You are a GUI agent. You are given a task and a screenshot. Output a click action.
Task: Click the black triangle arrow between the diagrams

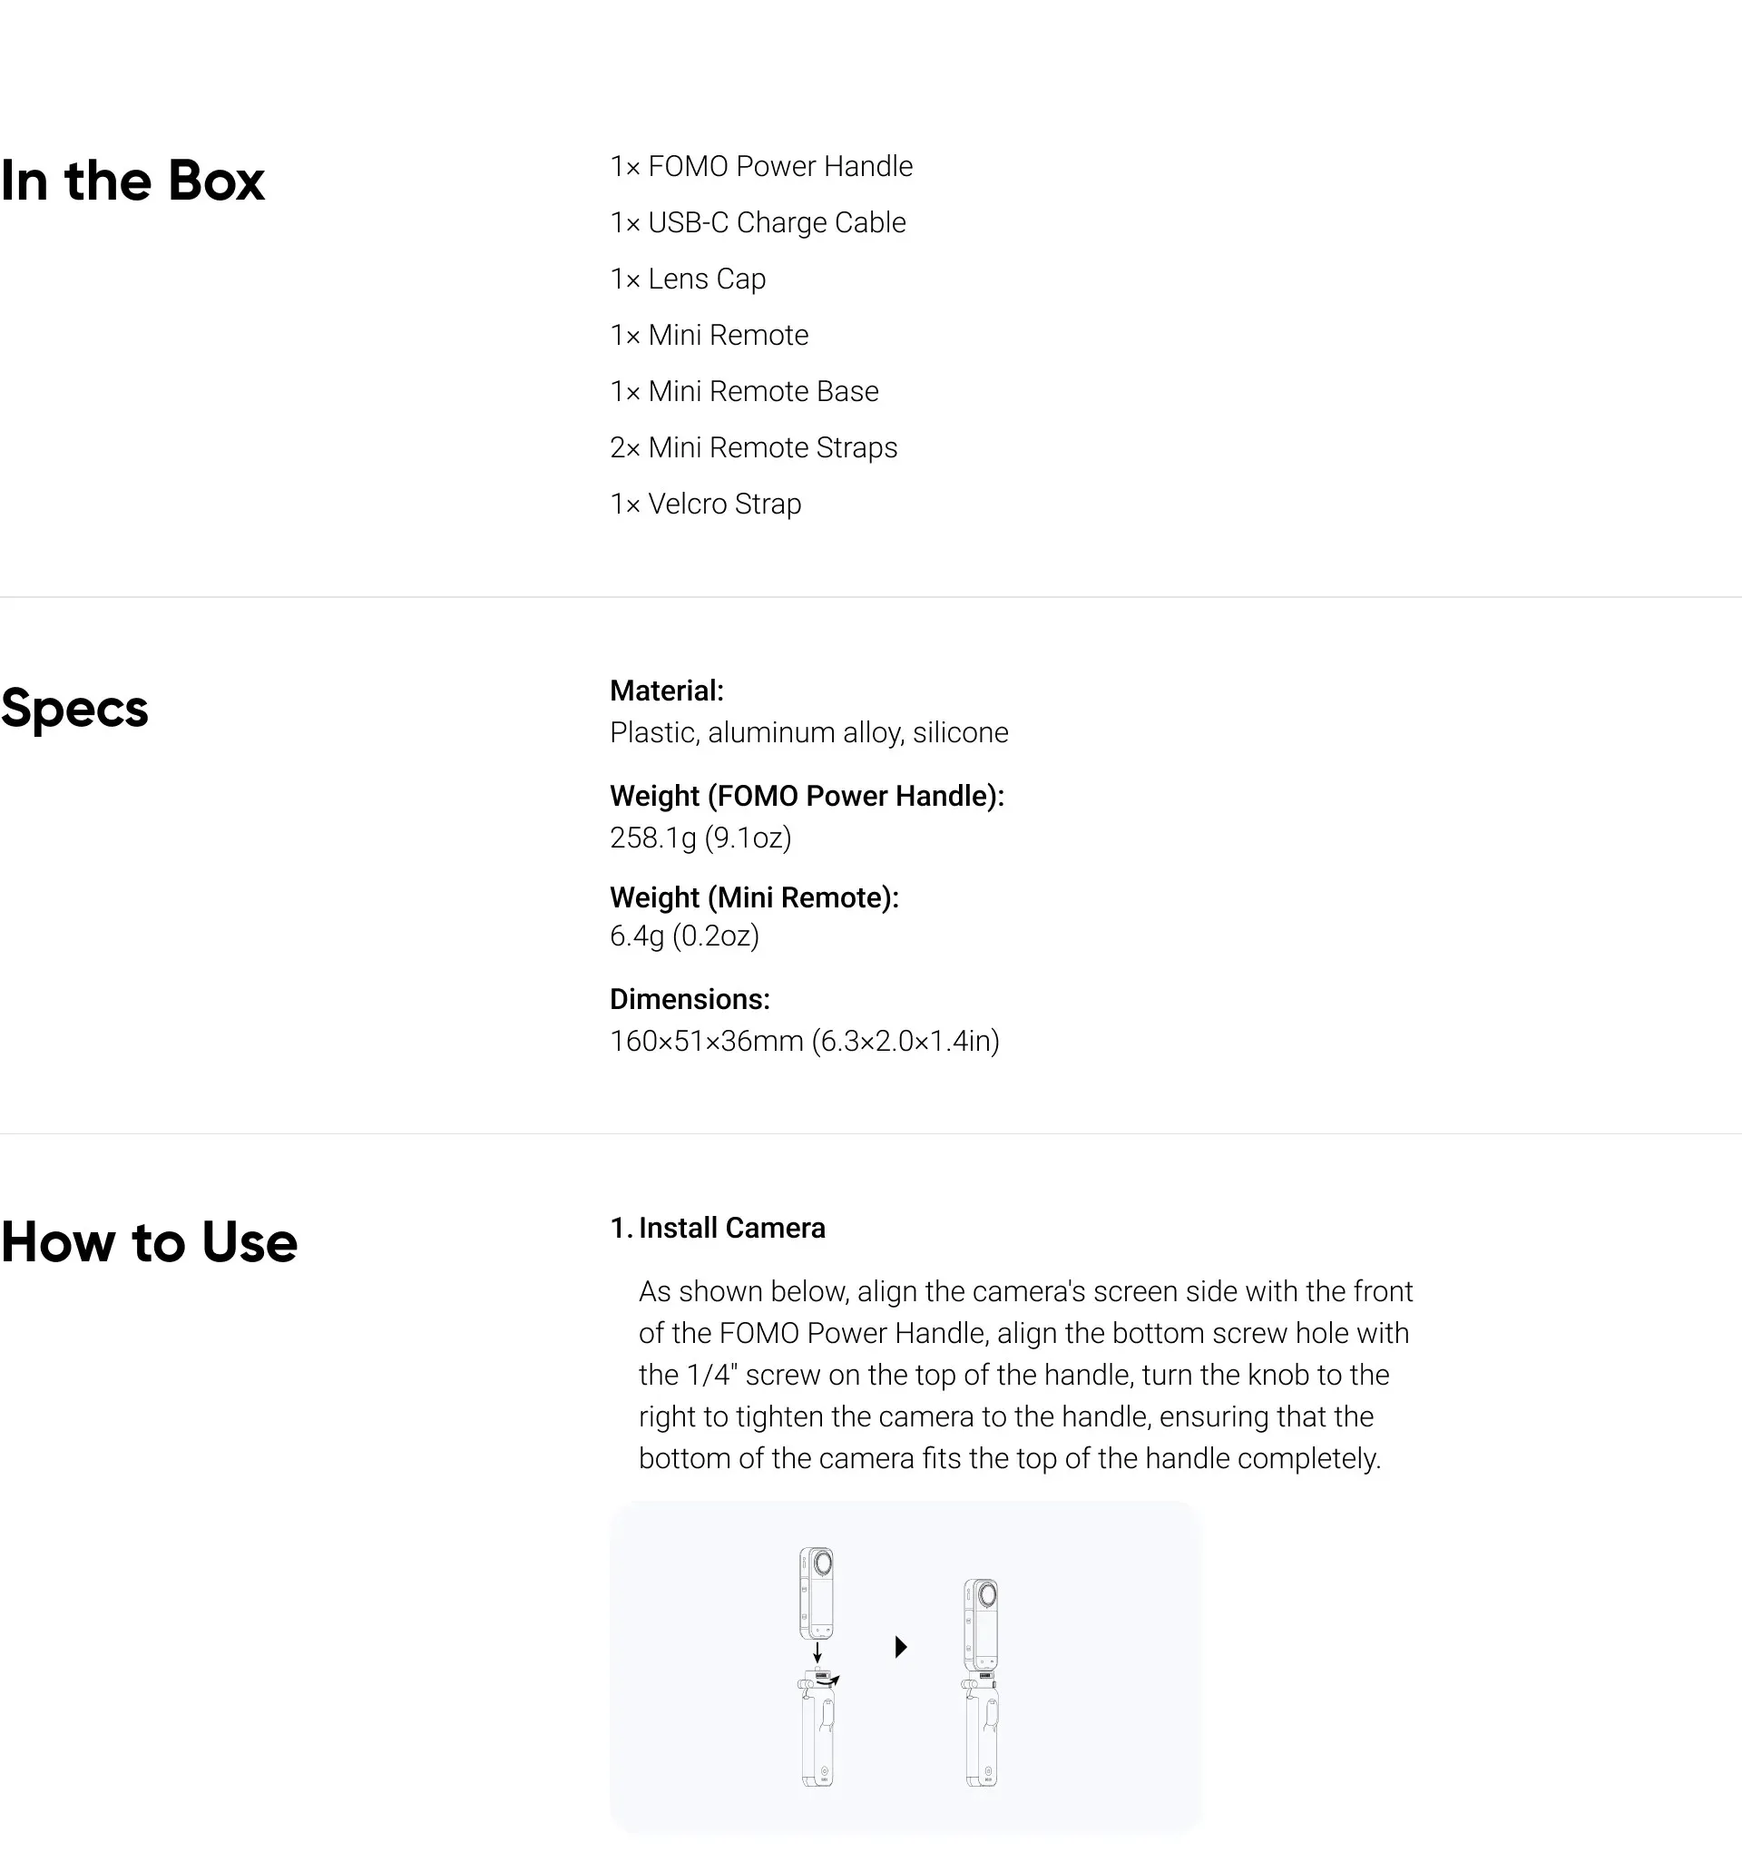point(901,1647)
